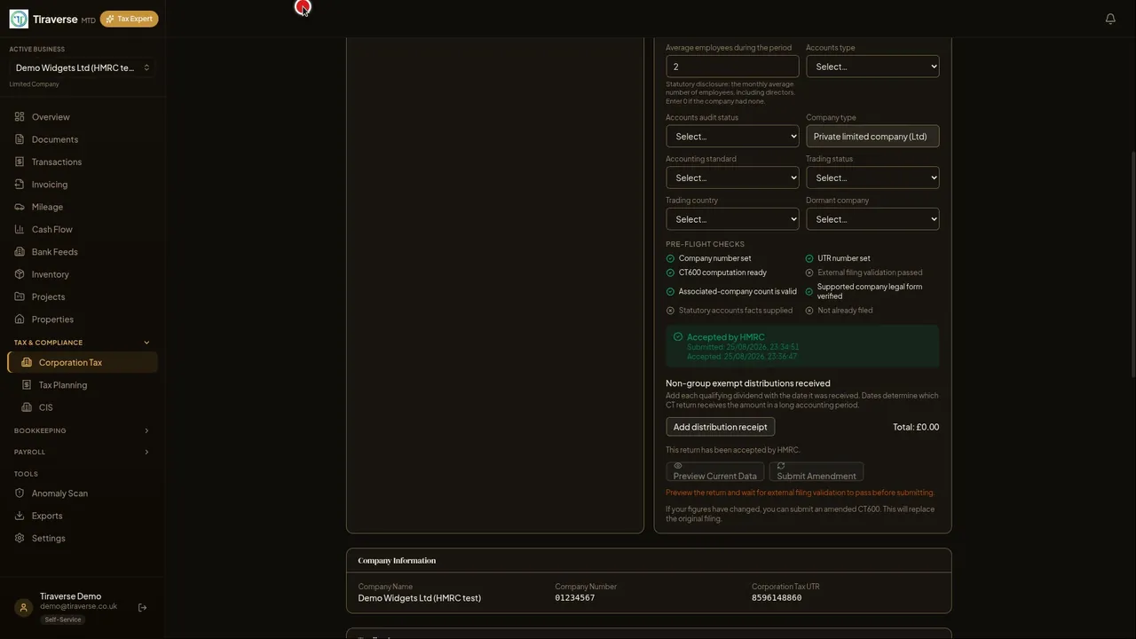Click Add distribution receipt button
The height and width of the screenshot is (639, 1136).
720,427
